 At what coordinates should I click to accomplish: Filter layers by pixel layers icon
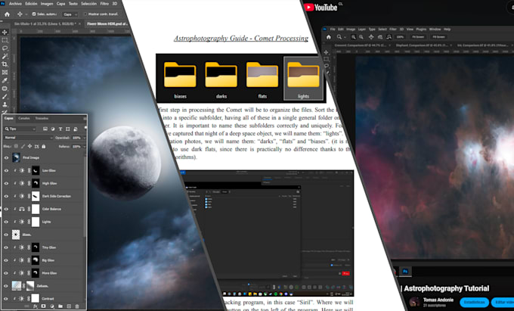[45, 129]
